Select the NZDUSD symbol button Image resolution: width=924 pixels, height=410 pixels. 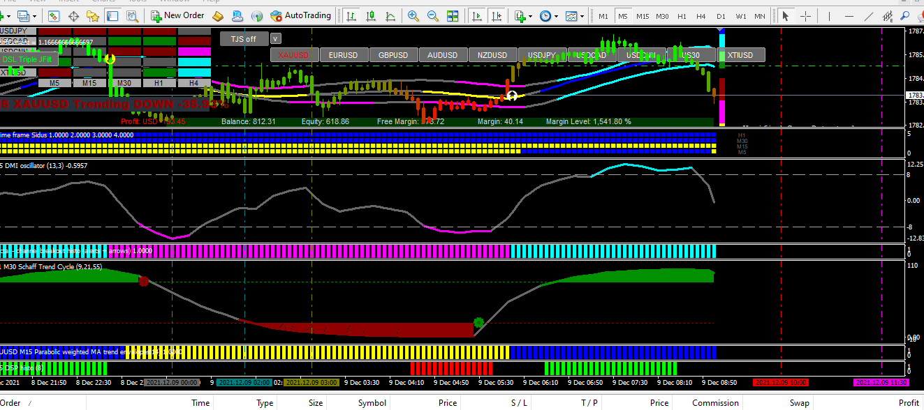[492, 55]
